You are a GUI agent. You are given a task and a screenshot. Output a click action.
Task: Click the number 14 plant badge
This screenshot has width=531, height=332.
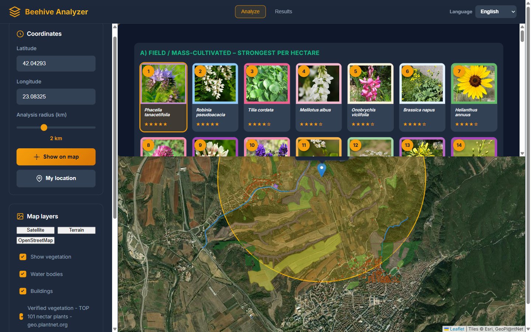click(x=459, y=145)
